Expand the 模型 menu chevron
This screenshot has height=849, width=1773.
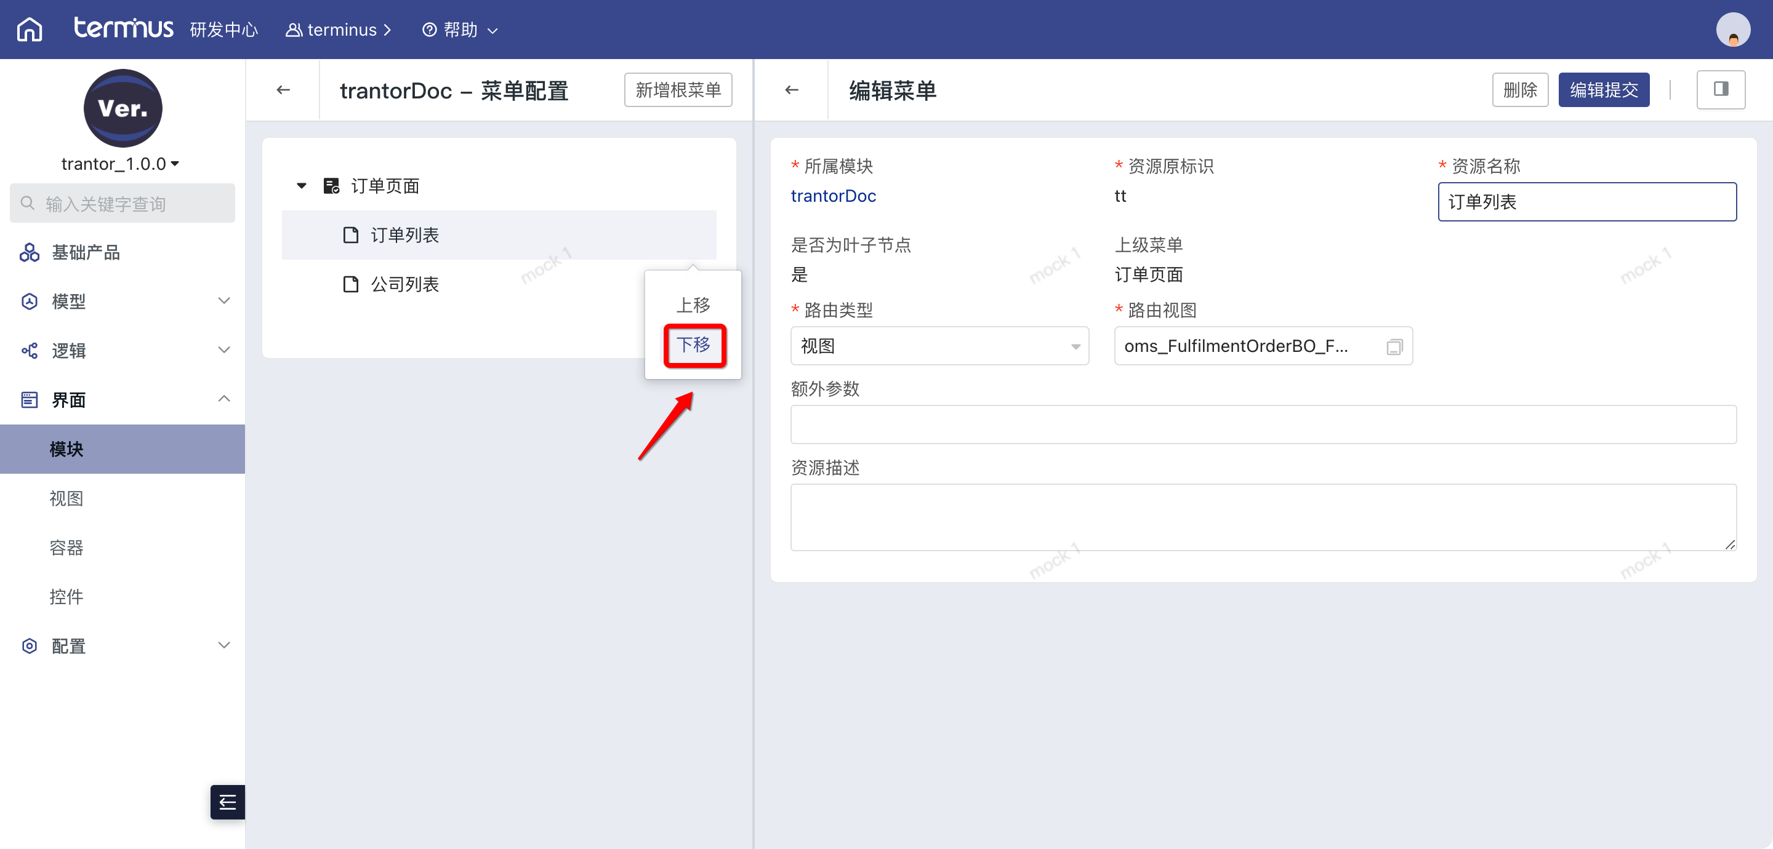pos(223,301)
